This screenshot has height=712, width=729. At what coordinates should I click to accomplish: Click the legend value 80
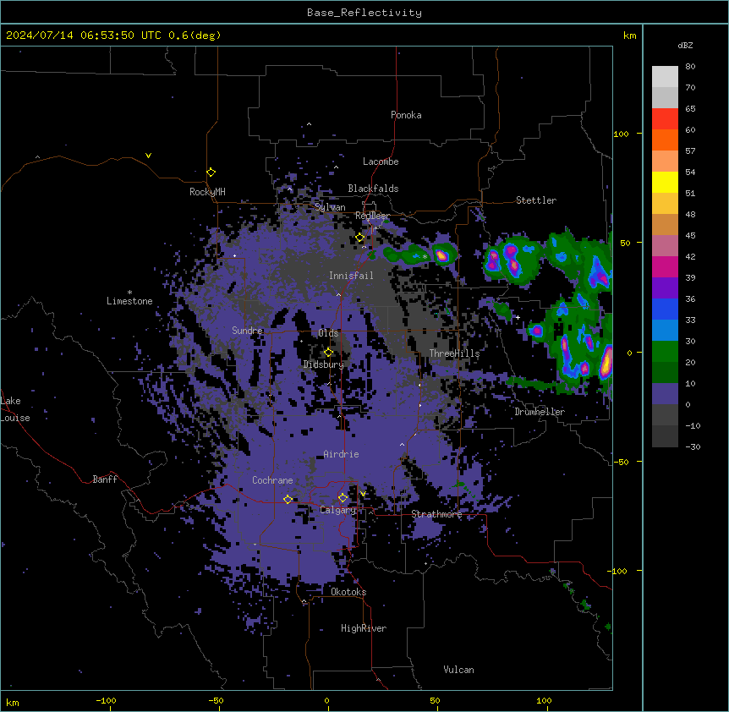[x=690, y=67]
